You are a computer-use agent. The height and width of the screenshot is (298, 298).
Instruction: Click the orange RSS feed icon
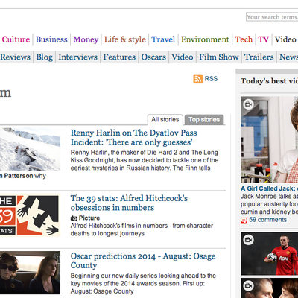click(x=198, y=79)
